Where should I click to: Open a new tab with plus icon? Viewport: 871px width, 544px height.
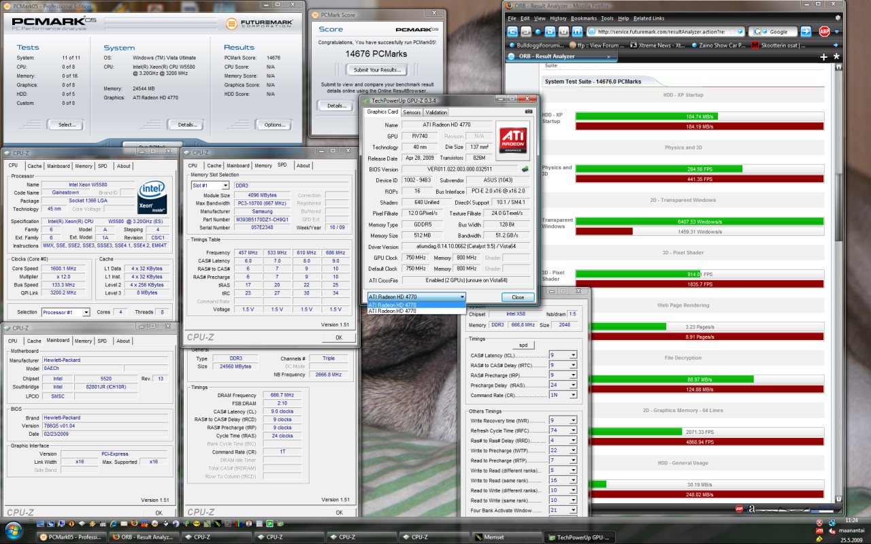click(824, 57)
